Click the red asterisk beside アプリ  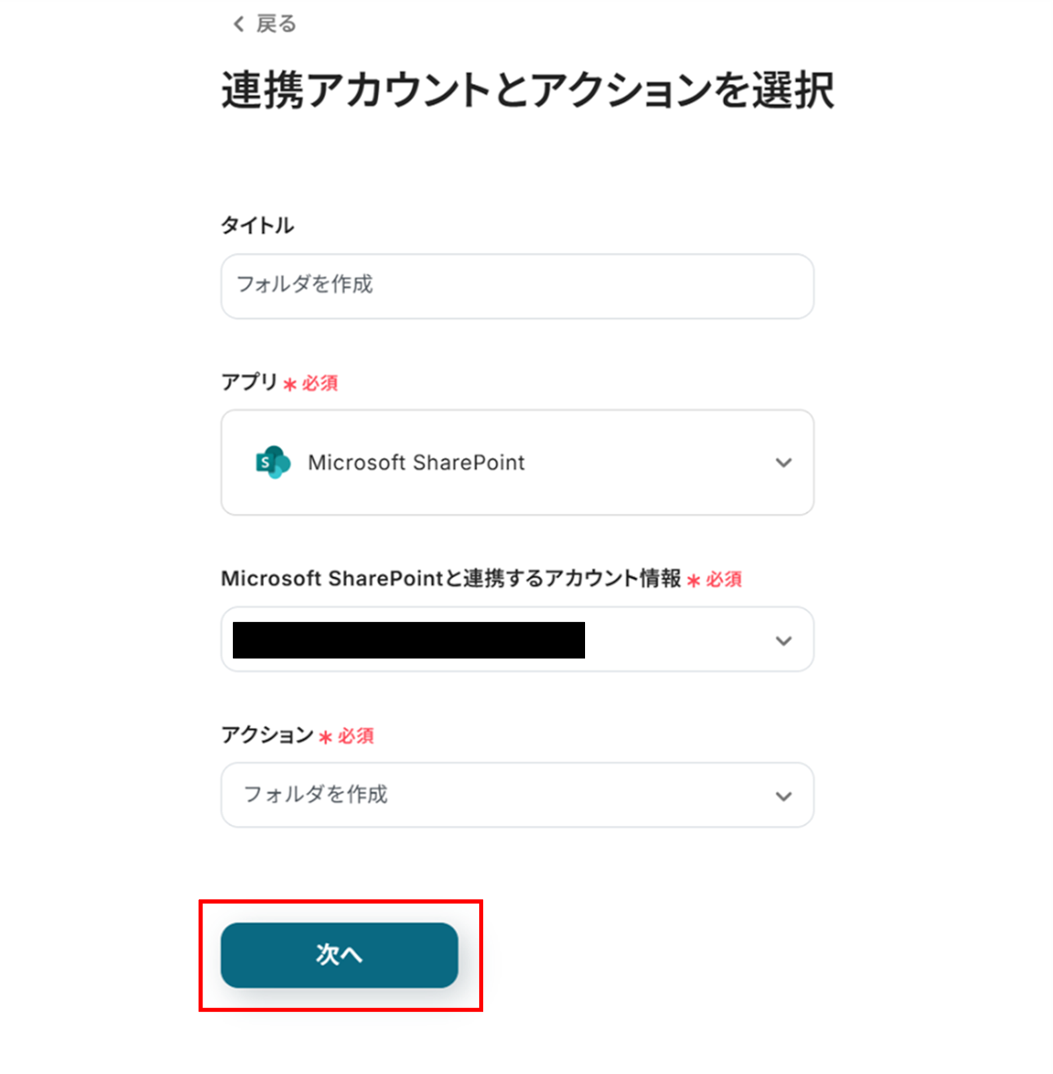(x=290, y=385)
